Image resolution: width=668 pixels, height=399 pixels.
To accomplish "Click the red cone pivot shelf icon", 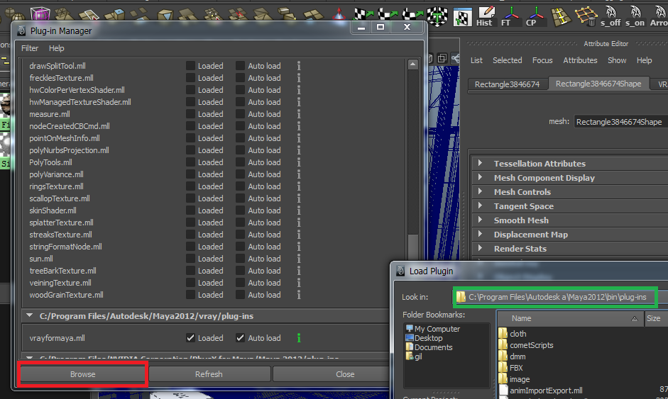I will click(x=339, y=13).
